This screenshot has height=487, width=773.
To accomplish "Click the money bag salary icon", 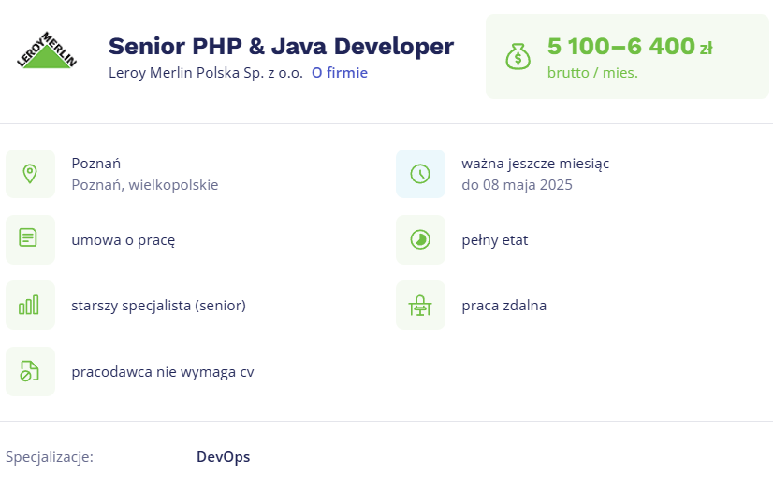I will point(518,56).
